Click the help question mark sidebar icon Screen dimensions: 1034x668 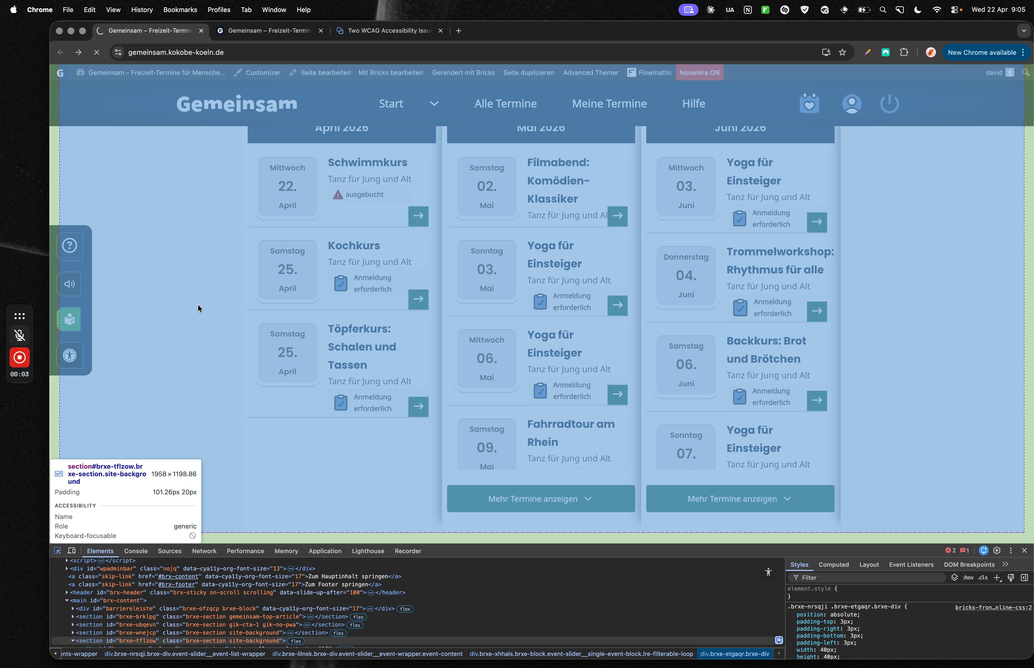(x=69, y=246)
